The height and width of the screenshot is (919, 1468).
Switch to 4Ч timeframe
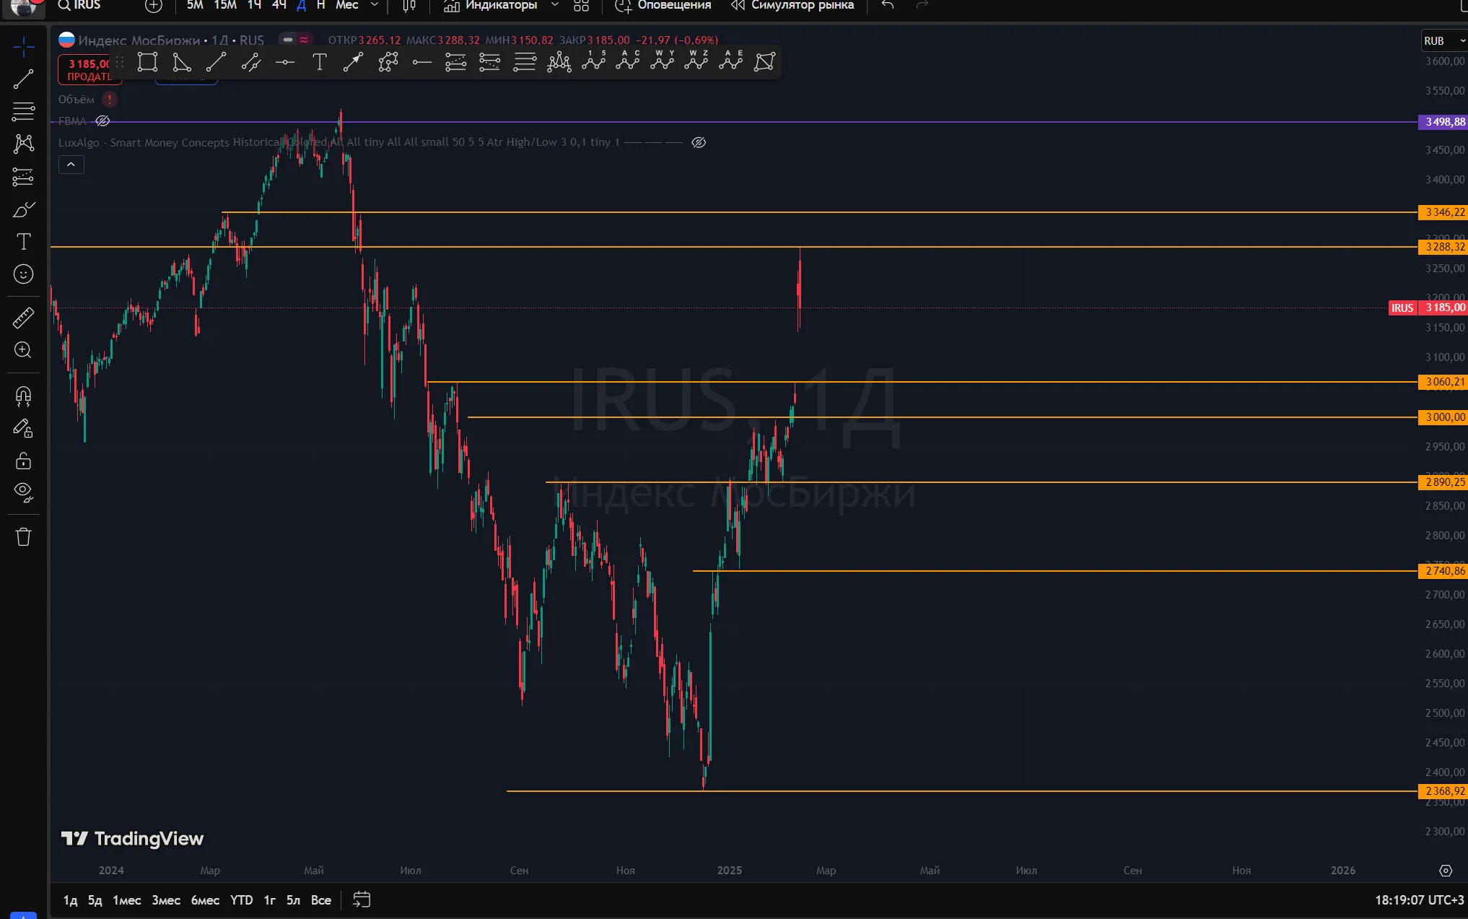pyautogui.click(x=279, y=5)
